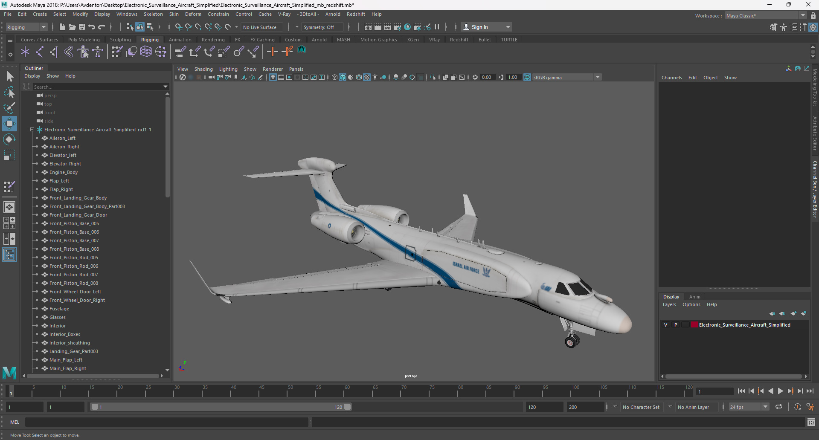Open the Skeleton menu

click(x=153, y=14)
